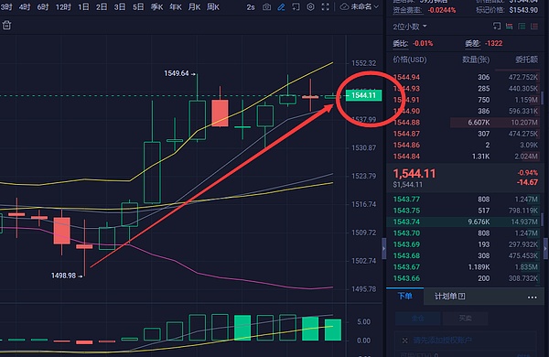
Task: Switch to 年K yearly candles
Action: pos(176,7)
